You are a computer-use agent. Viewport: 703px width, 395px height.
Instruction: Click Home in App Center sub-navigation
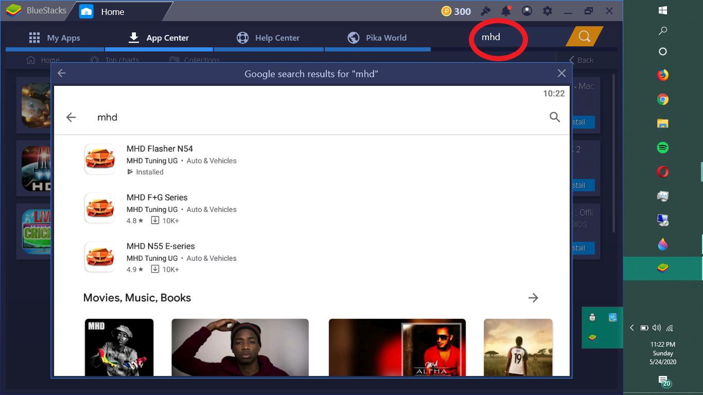click(x=43, y=60)
